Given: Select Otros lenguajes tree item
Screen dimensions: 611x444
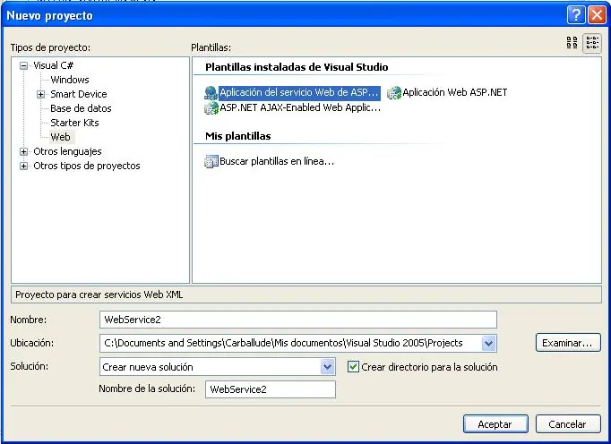Looking at the screenshot, I should [67, 151].
